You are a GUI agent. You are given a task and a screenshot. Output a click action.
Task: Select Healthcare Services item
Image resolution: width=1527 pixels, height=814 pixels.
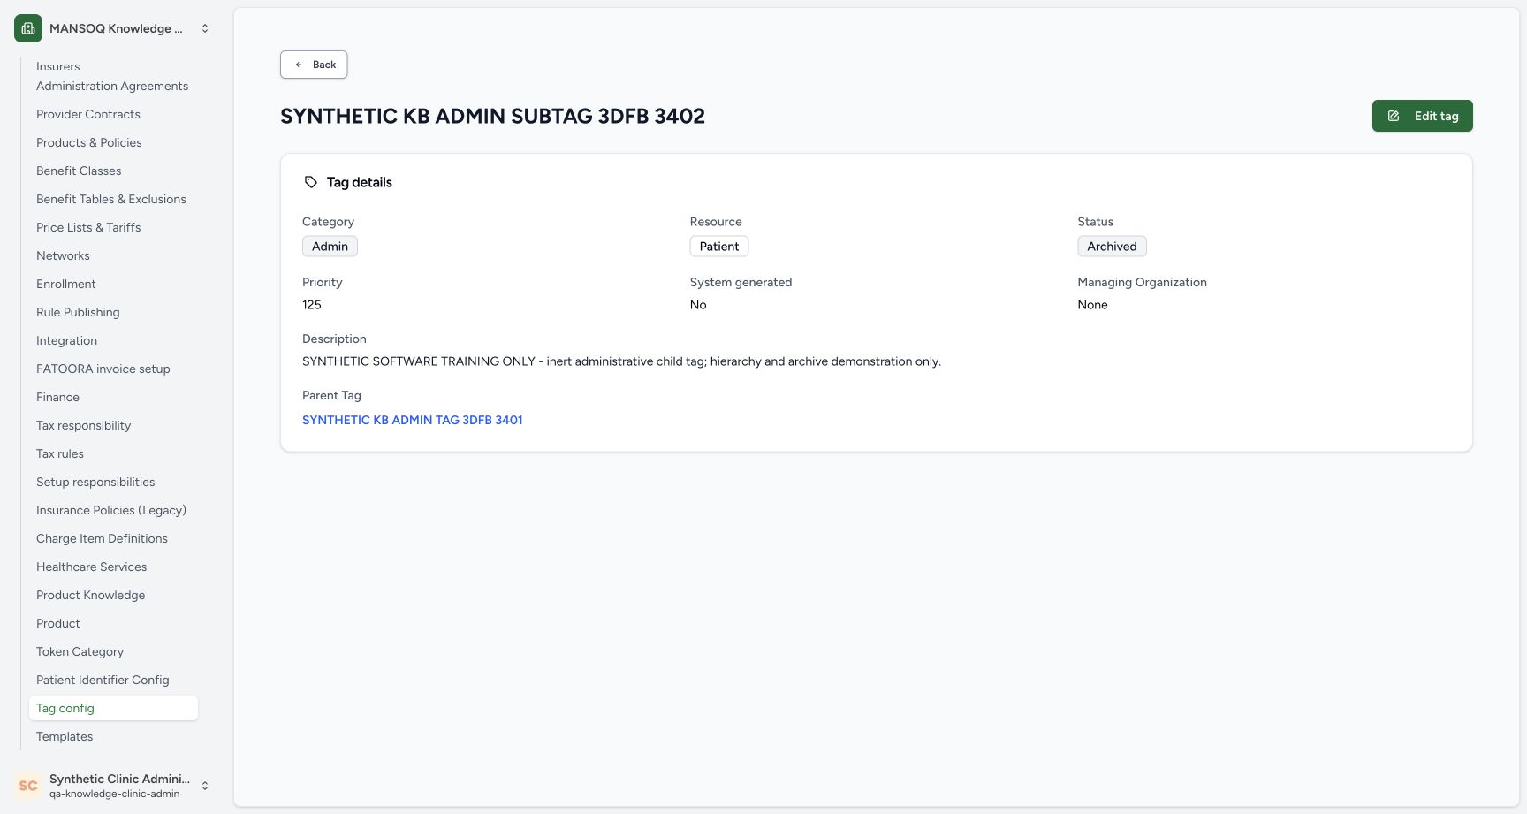[x=92, y=567]
